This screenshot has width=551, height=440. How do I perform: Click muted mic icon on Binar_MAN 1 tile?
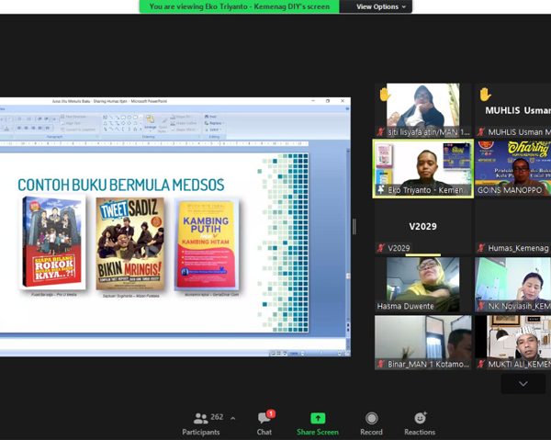[x=381, y=364]
